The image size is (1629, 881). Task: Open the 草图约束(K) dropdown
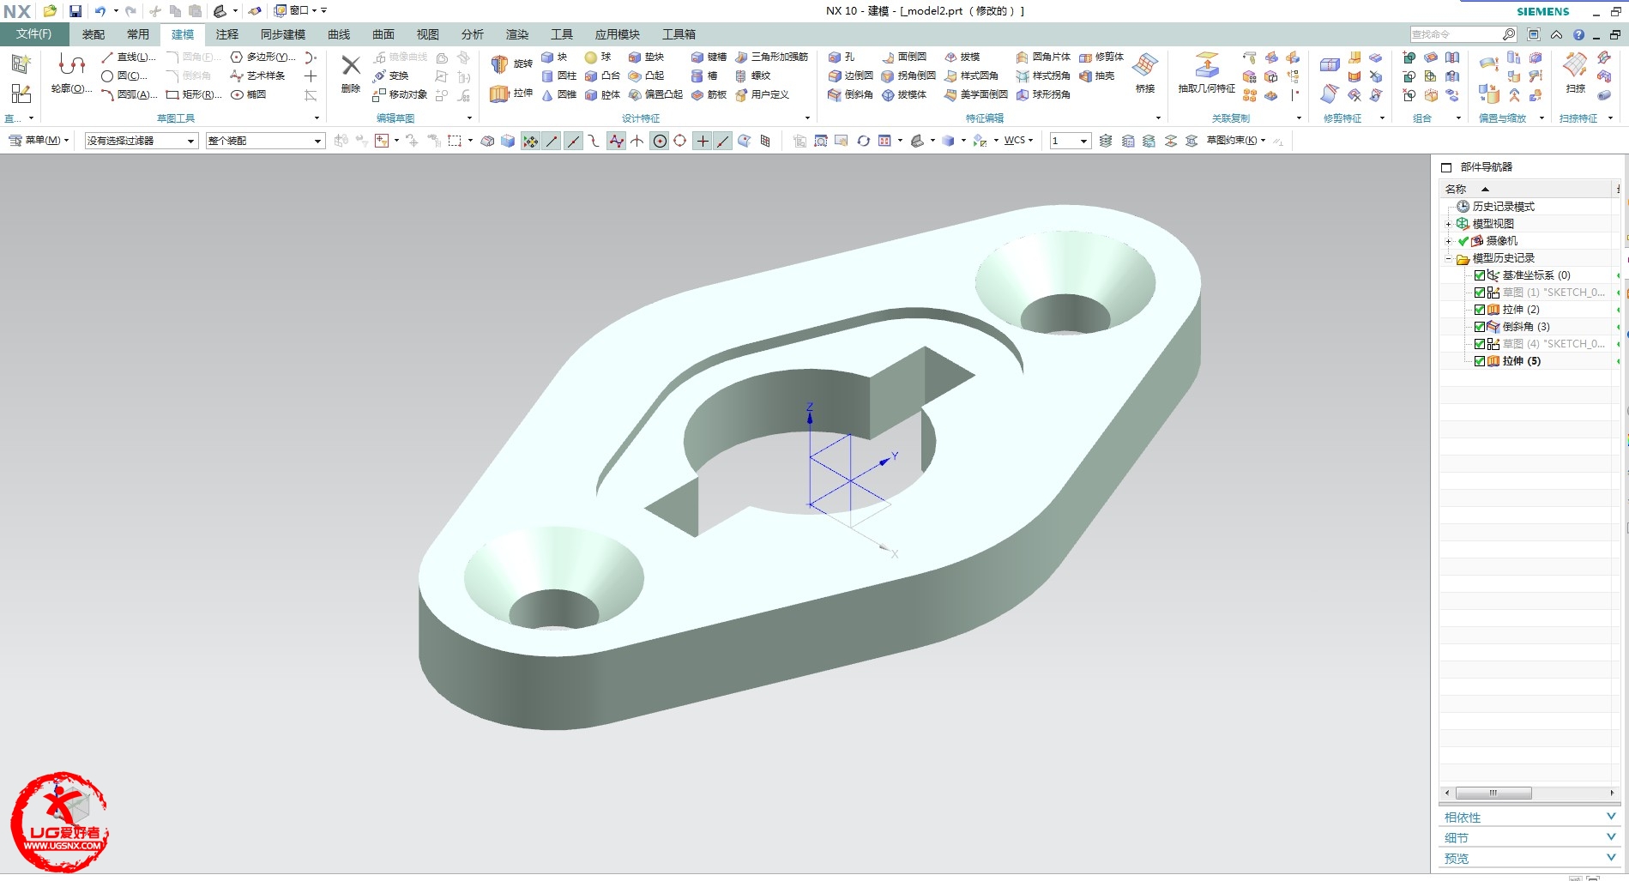(1236, 141)
